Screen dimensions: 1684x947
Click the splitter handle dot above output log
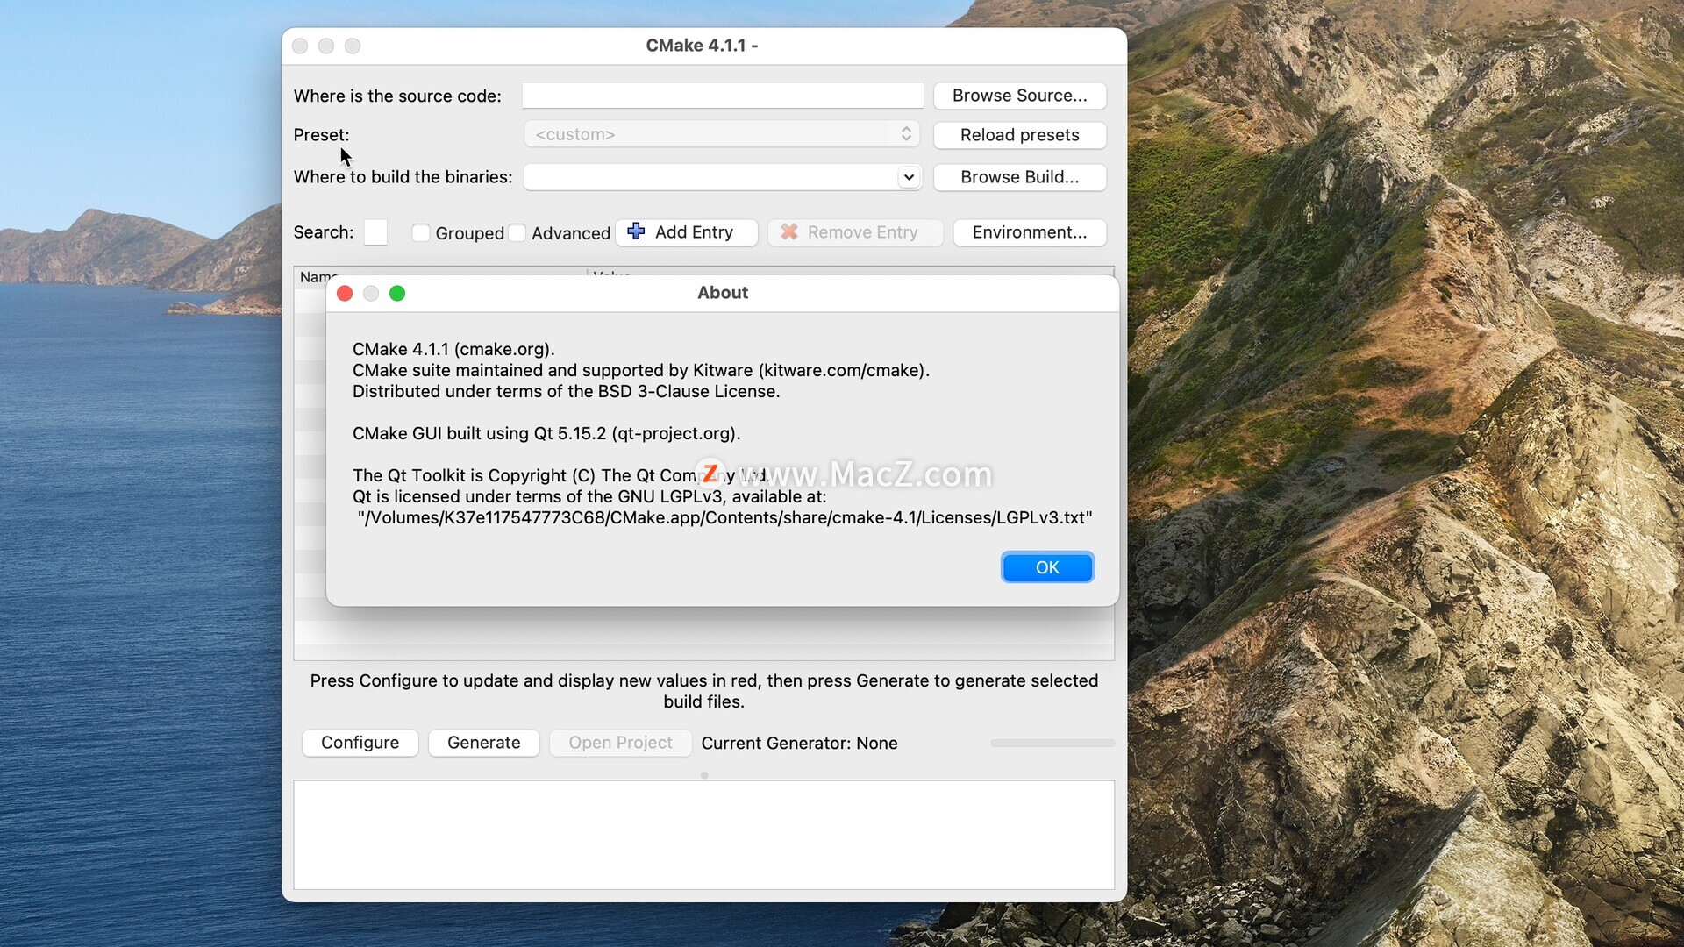tap(704, 775)
